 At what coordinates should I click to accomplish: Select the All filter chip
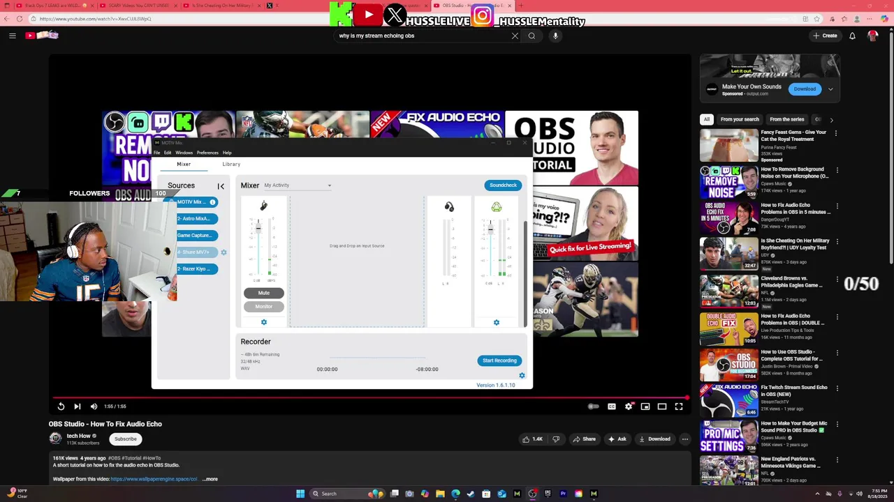click(x=707, y=119)
